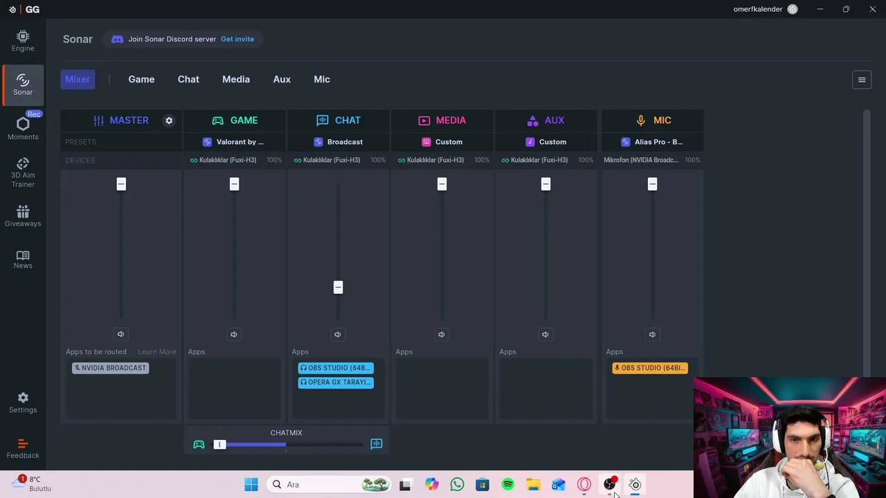886x498 pixels.
Task: Click the Mic volume slider handle
Action: click(652, 184)
